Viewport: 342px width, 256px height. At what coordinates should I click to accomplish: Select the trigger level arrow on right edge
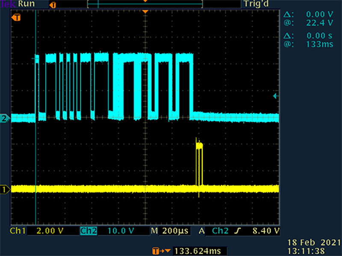click(276, 96)
